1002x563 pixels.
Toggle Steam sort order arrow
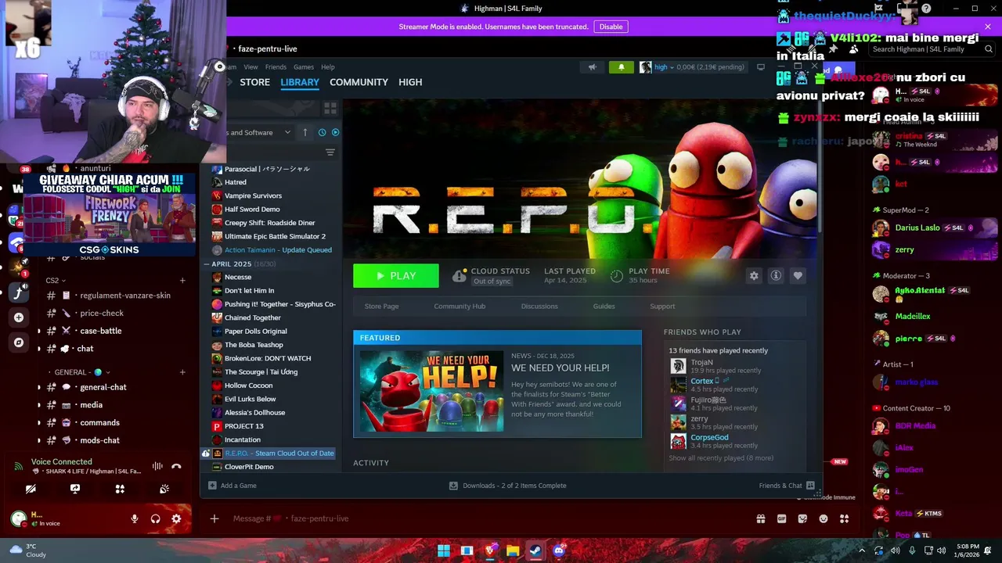pyautogui.click(x=305, y=132)
